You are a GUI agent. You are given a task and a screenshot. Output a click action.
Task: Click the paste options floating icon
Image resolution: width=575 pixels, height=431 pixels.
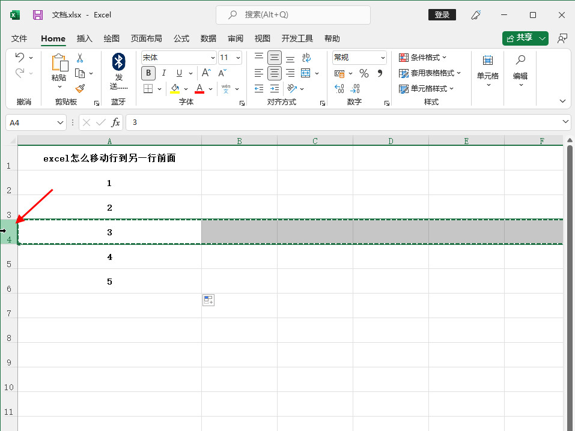tap(208, 300)
